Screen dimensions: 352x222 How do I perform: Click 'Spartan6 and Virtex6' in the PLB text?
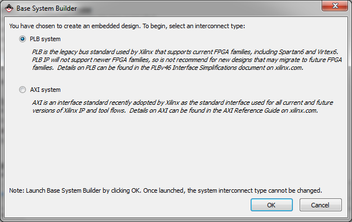308,52
